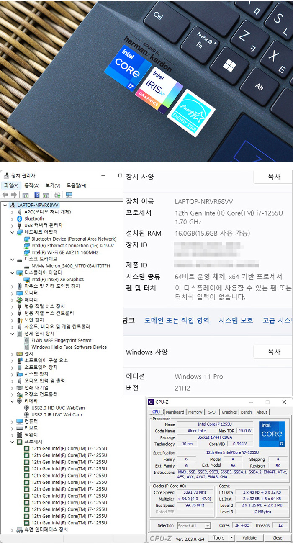Click the icon beside ELAN WBF Fingerprint Sensor

(x=27, y=340)
